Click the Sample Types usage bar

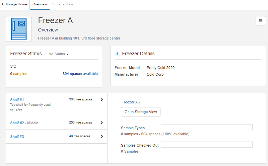[206, 127]
